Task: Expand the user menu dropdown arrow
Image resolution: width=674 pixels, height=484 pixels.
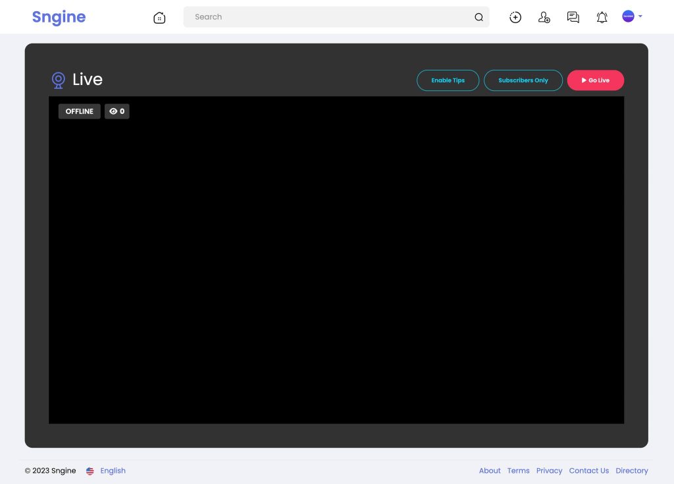Action: click(x=640, y=16)
